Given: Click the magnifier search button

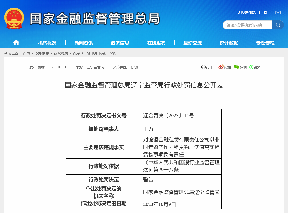Looking at the screenshot, I should pos(278,25).
